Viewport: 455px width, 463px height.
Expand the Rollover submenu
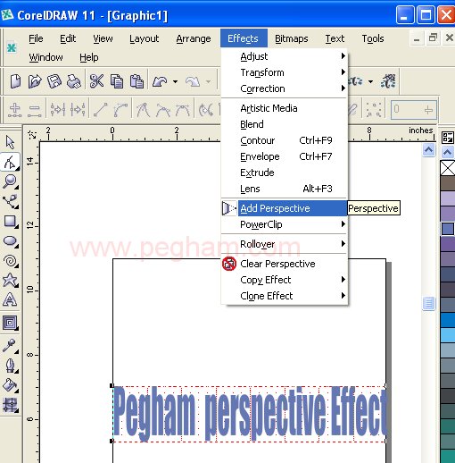point(285,244)
